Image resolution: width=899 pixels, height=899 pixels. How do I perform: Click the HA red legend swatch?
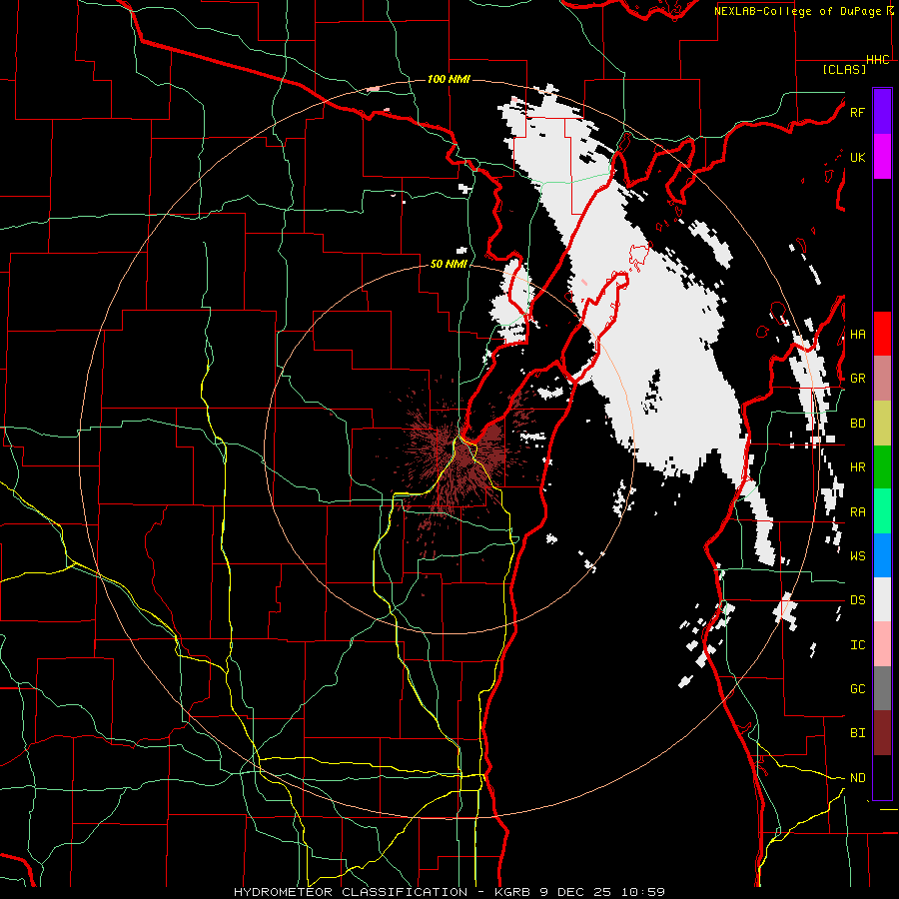click(882, 334)
